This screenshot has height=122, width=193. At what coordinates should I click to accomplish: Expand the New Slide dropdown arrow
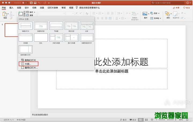click(24, 13)
